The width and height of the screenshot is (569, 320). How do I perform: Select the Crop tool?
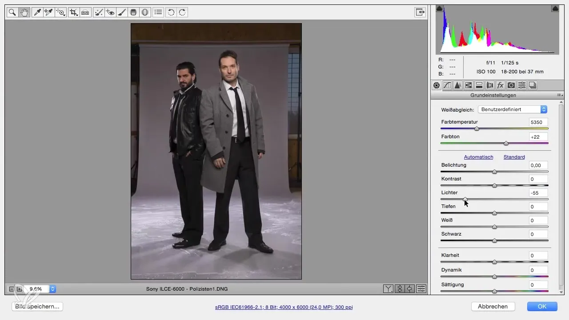(74, 12)
